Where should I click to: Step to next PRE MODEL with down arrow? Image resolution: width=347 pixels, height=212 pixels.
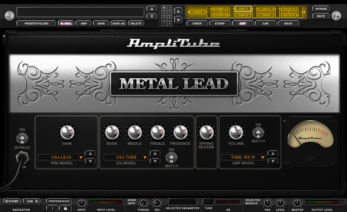tap(90, 161)
